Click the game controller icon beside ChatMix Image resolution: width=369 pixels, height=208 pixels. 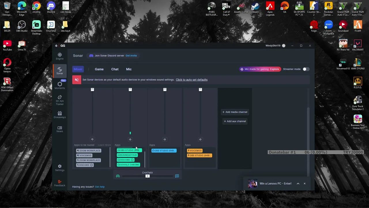[118, 176]
